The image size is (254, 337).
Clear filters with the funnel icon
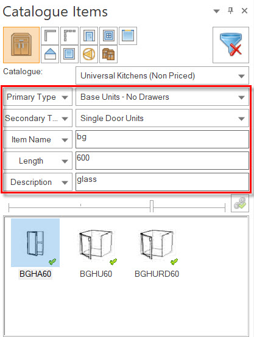231,45
